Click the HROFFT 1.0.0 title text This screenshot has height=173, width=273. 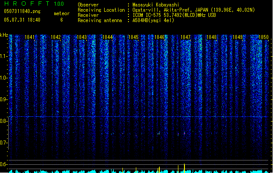34,3
